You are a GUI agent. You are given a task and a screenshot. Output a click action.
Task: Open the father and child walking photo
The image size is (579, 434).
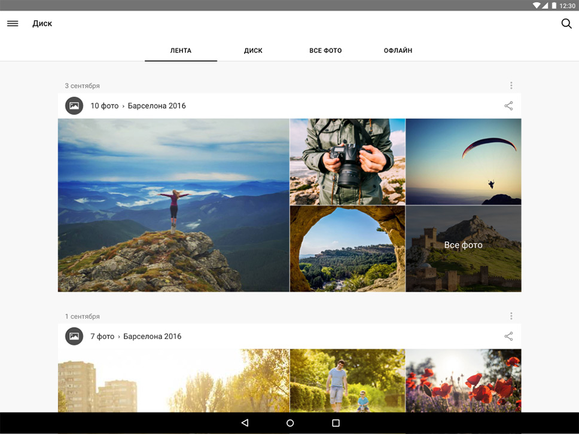coord(348,380)
